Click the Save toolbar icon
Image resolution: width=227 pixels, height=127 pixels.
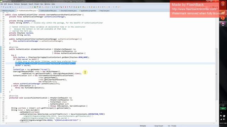coord(6,7)
